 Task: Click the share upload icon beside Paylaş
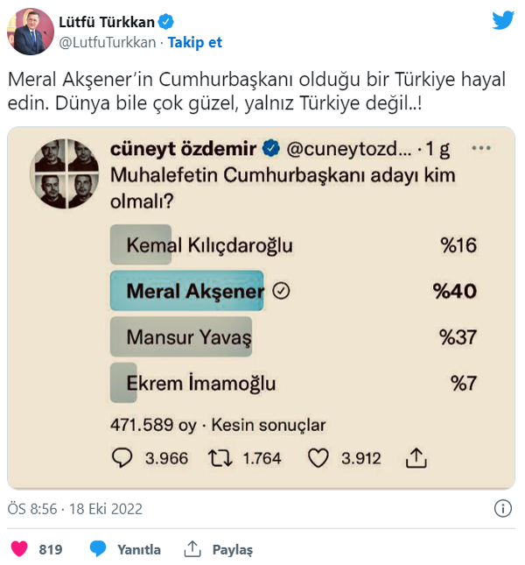[x=192, y=549]
